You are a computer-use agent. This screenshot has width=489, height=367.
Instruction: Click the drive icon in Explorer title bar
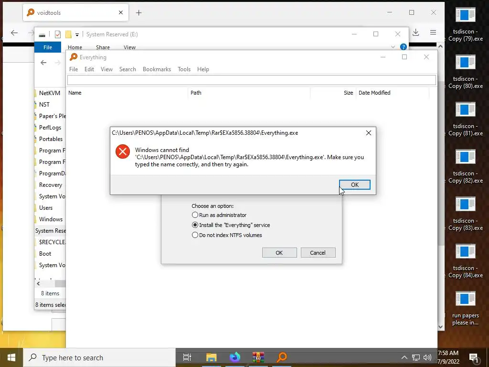(x=42, y=34)
